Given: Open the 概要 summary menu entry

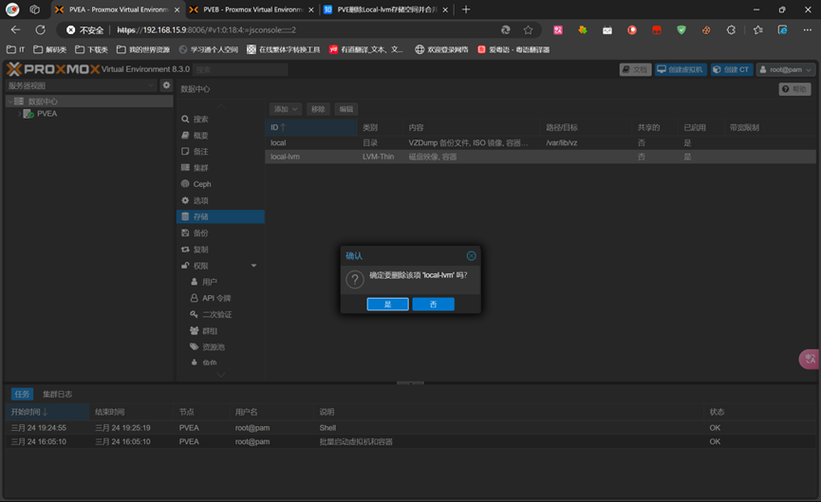Looking at the screenshot, I should pos(220,136).
